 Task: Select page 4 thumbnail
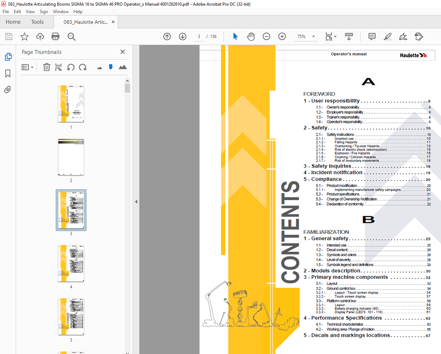tap(71, 263)
